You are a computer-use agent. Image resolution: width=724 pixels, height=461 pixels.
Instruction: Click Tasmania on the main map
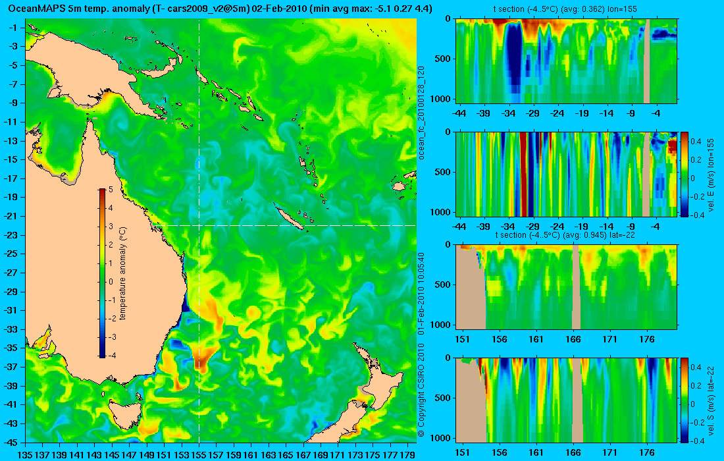[x=125, y=415]
